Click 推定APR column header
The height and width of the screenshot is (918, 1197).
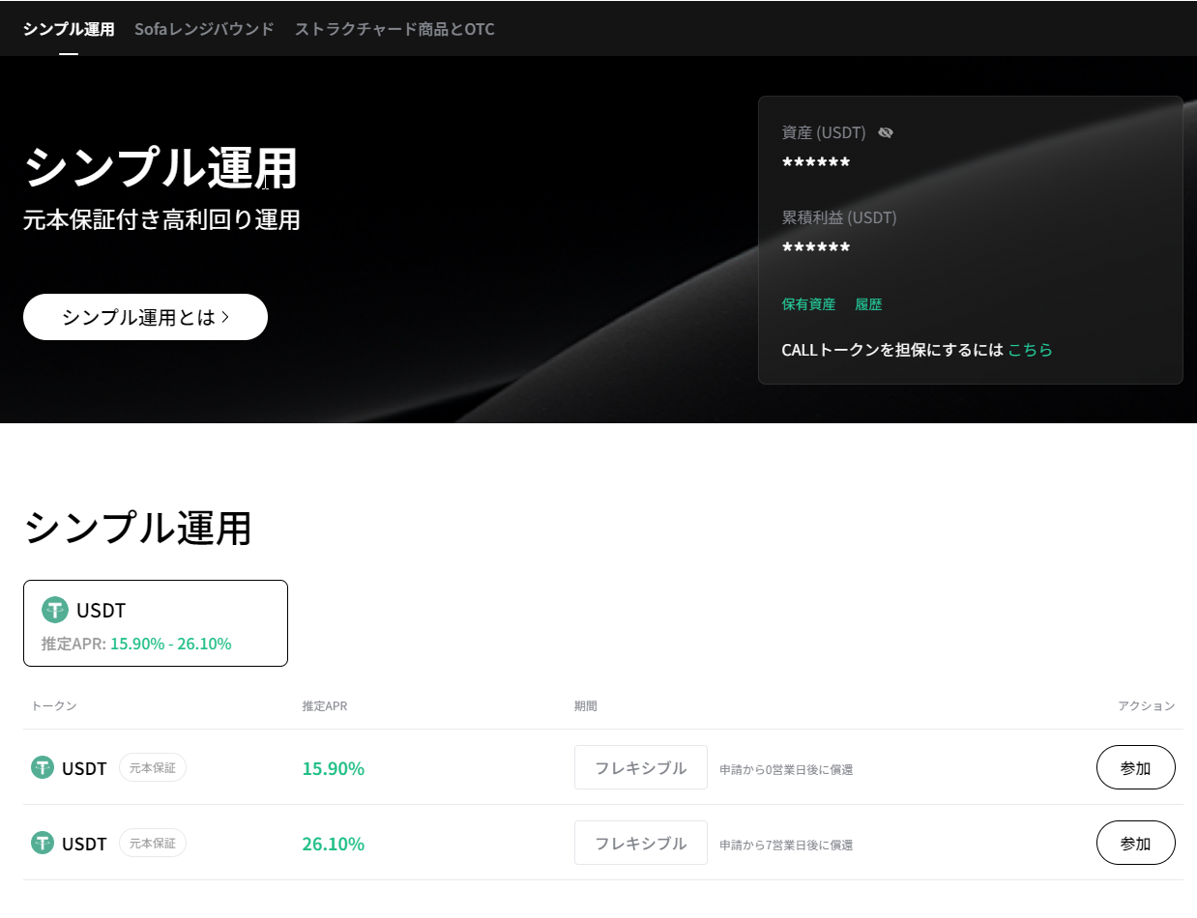click(325, 706)
